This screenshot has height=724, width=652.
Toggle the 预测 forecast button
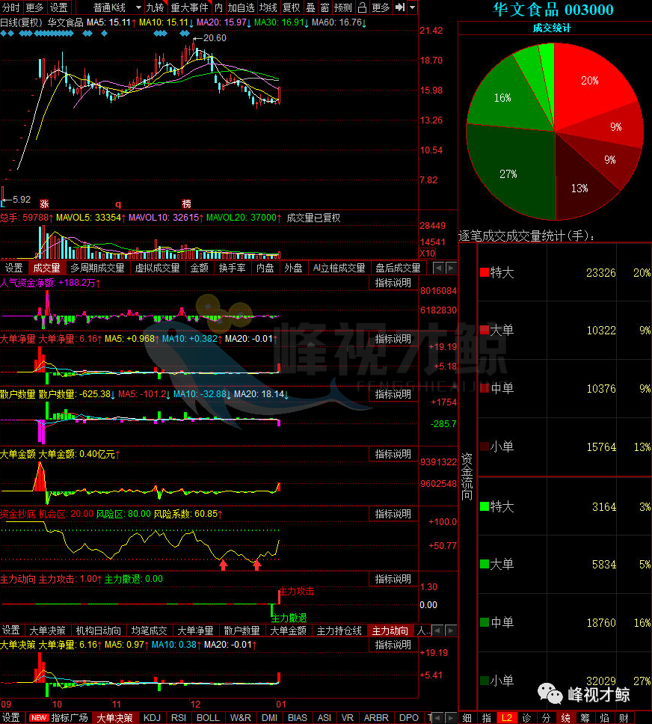click(343, 7)
